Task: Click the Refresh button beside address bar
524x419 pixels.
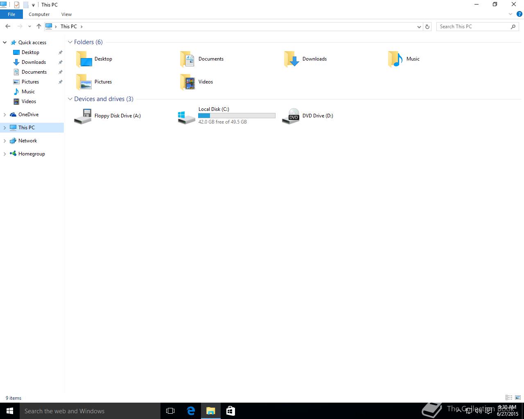Action: [x=427, y=27]
